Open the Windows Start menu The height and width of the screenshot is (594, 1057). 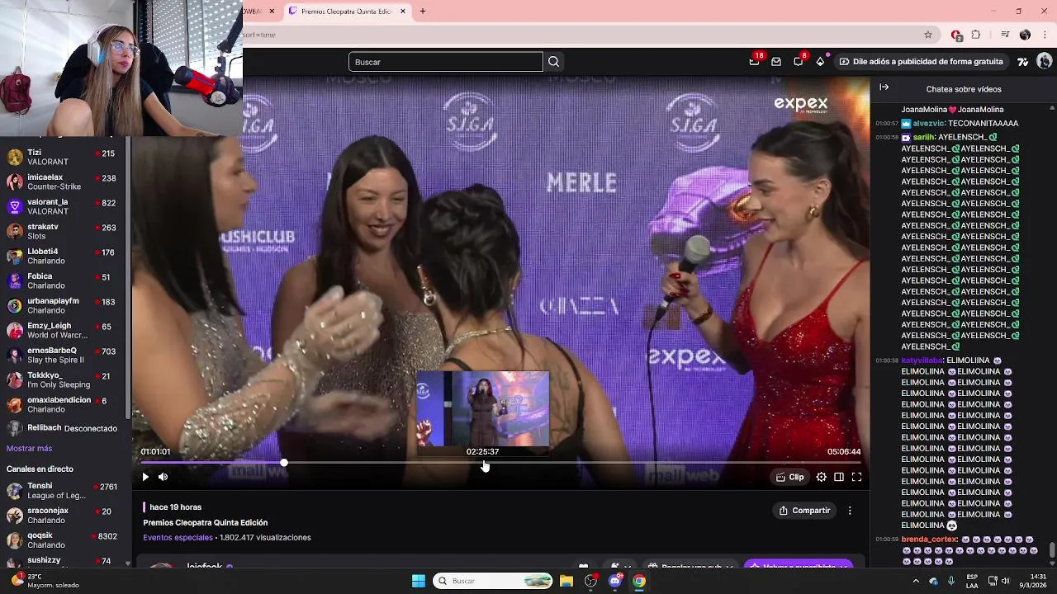click(x=419, y=581)
